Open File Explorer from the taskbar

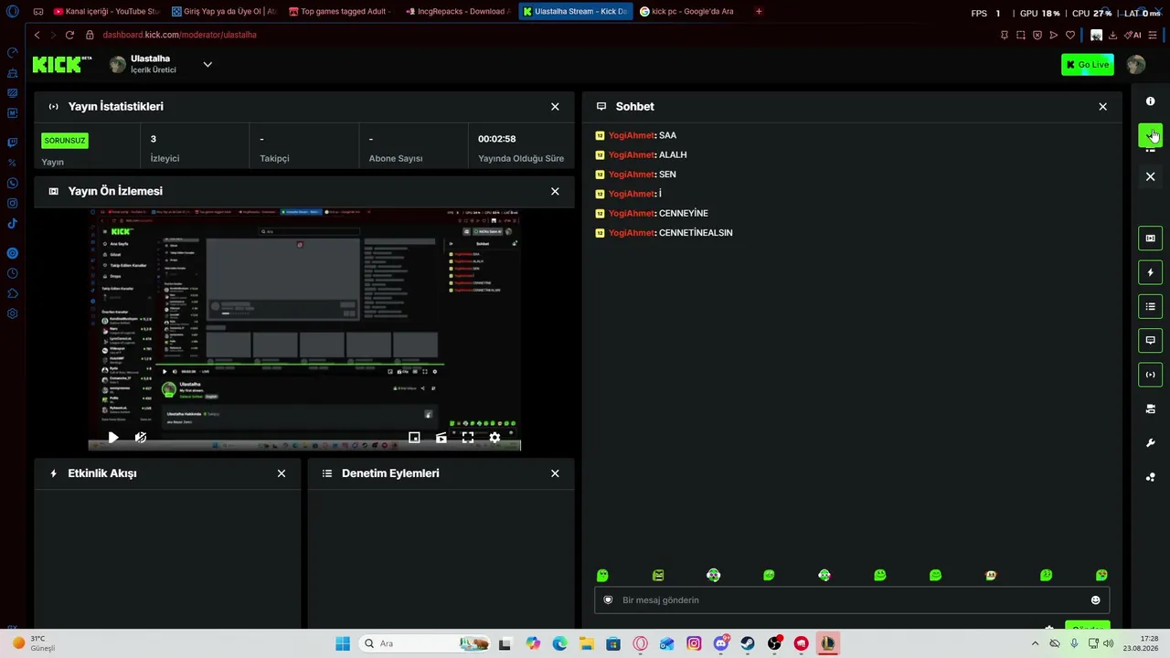(x=586, y=643)
